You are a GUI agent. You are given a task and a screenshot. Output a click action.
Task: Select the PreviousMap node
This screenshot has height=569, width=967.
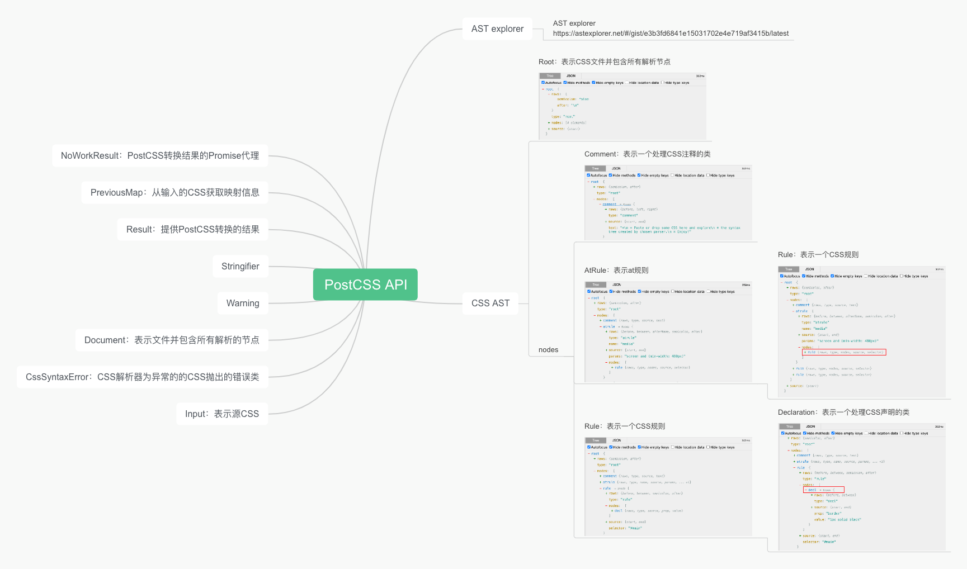(x=174, y=192)
